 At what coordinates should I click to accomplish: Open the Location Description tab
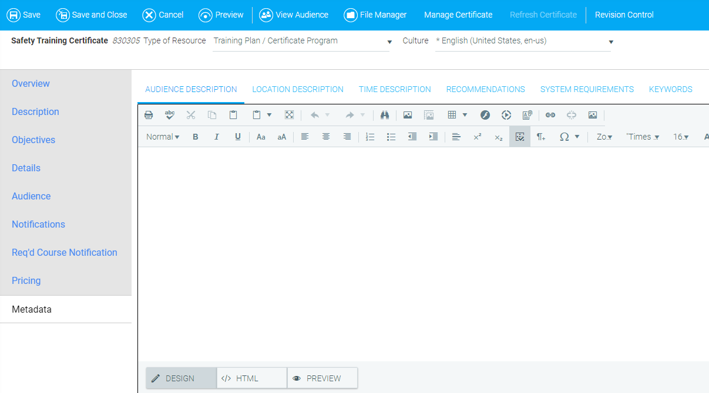point(298,90)
